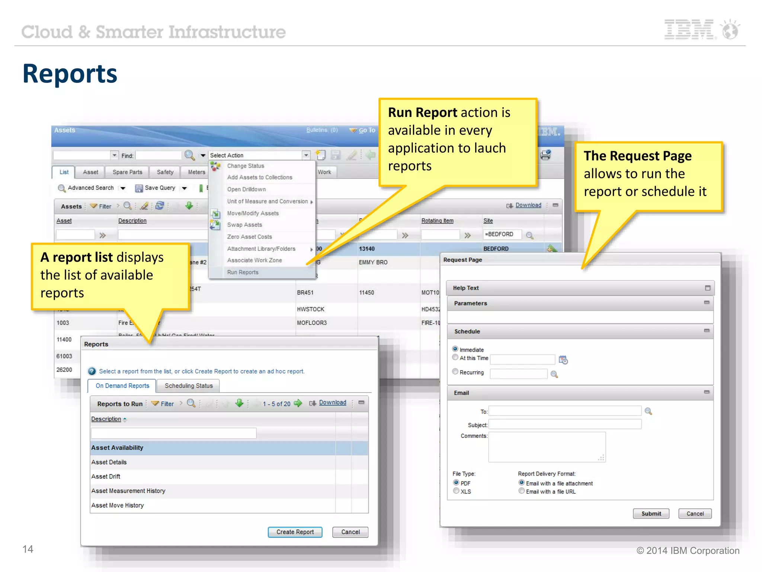Viewport: 762px width, 572px height.
Task: Click the magnifier icon next to Recurring field
Action: [x=554, y=374]
